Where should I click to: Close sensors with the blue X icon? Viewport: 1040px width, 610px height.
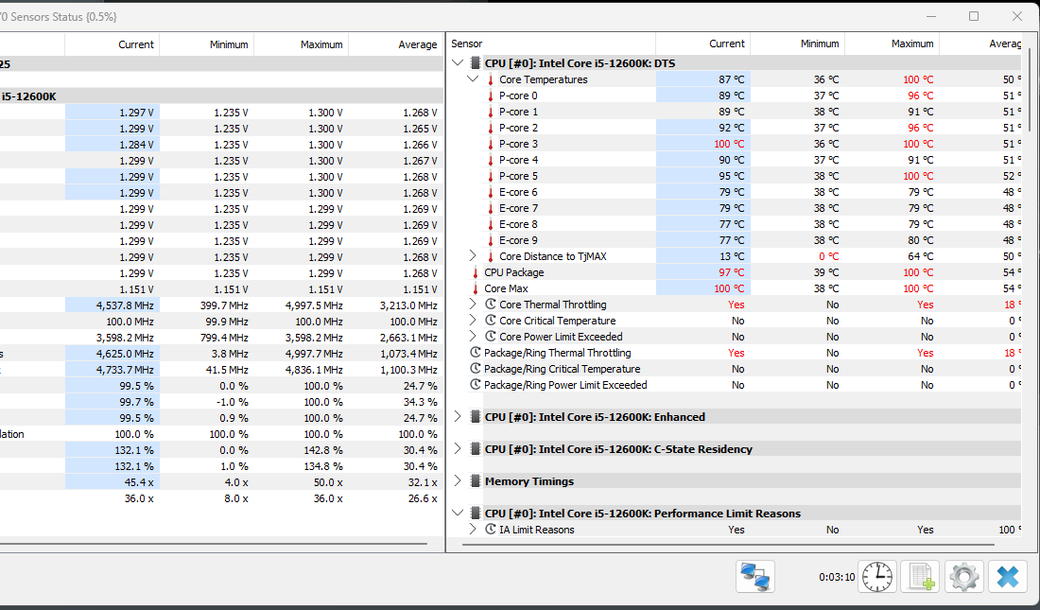pyautogui.click(x=1008, y=576)
